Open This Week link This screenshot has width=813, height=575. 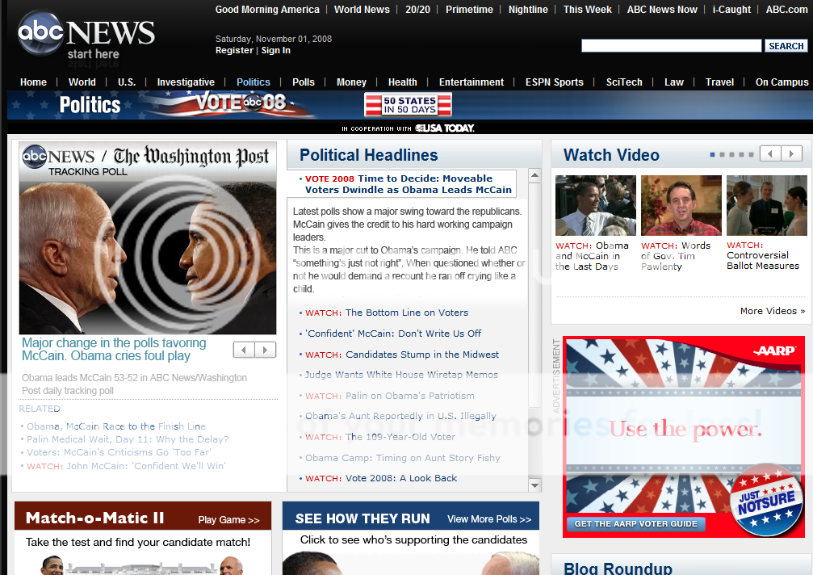point(588,10)
